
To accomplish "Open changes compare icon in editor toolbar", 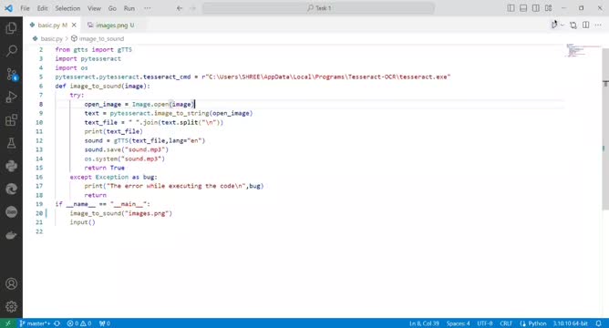I will tap(573, 25).
